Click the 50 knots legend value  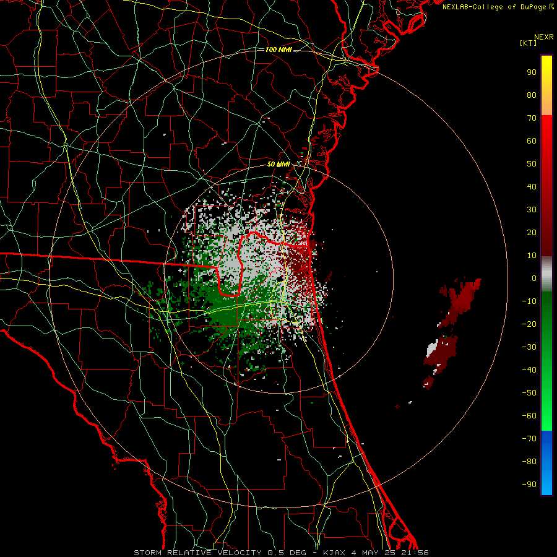(532, 164)
